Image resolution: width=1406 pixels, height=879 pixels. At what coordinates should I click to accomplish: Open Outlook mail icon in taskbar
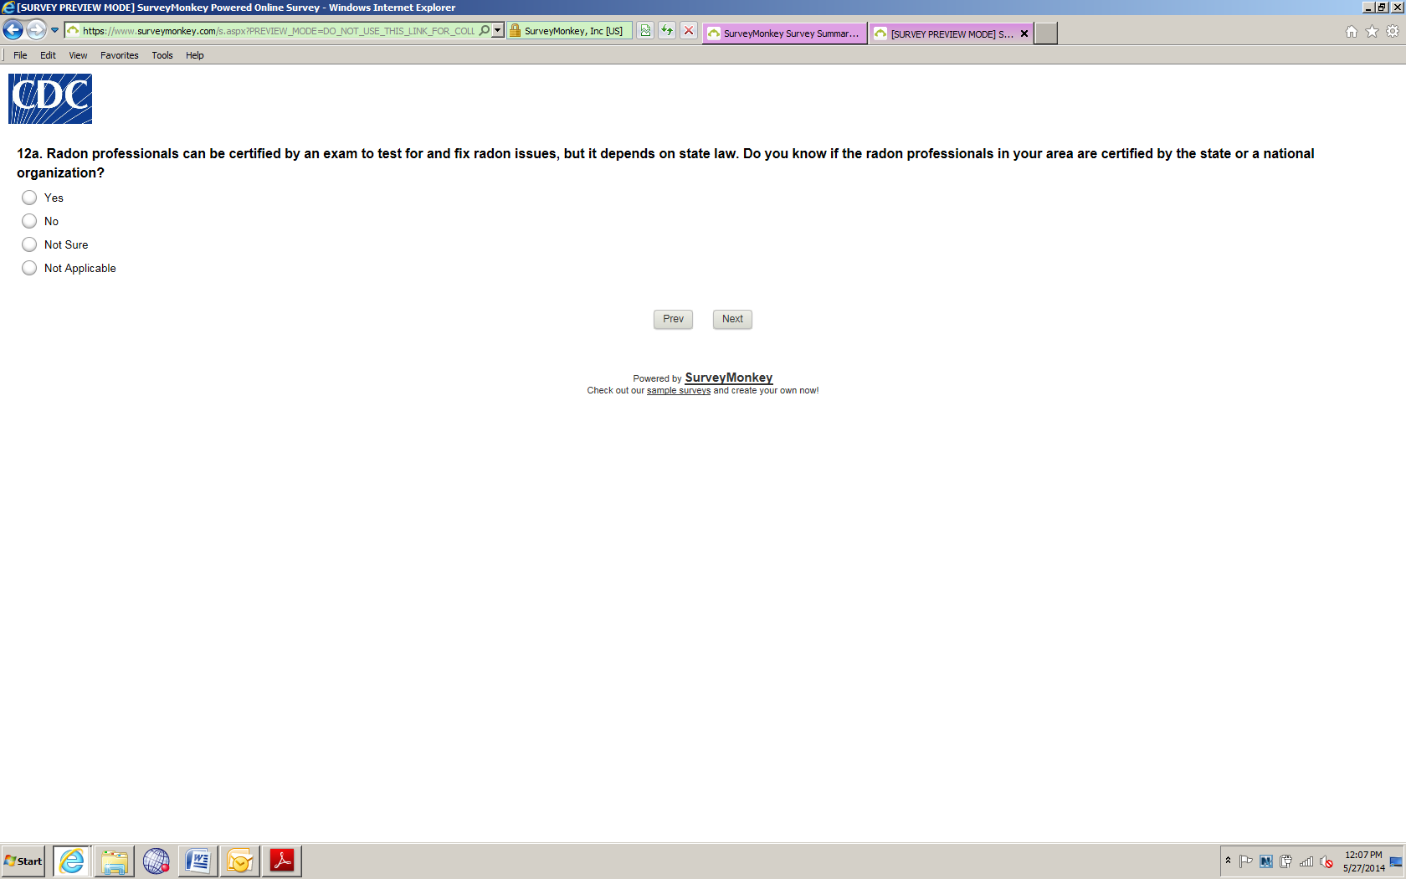(239, 861)
